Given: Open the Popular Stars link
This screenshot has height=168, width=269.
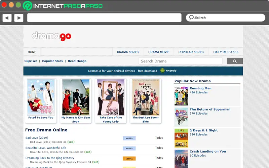Looking at the screenshot, I should point(52,61).
